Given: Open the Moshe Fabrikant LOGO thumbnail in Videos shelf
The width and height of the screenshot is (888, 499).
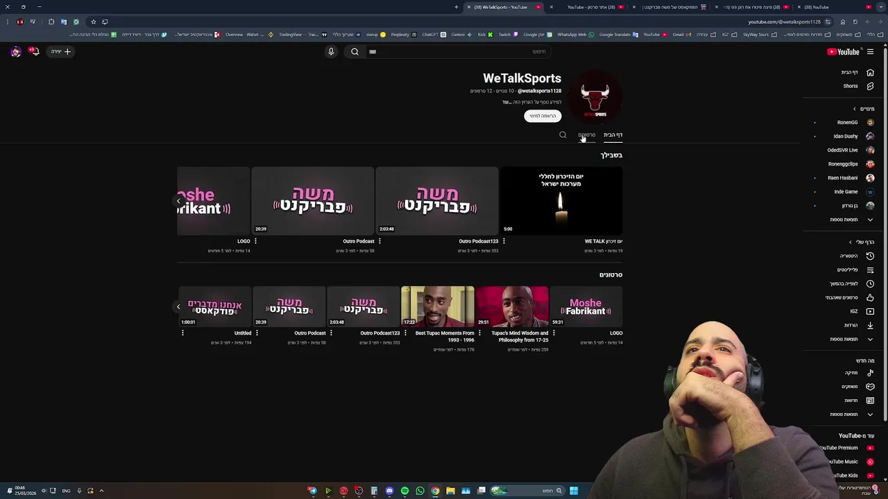Looking at the screenshot, I should pyautogui.click(x=586, y=306).
